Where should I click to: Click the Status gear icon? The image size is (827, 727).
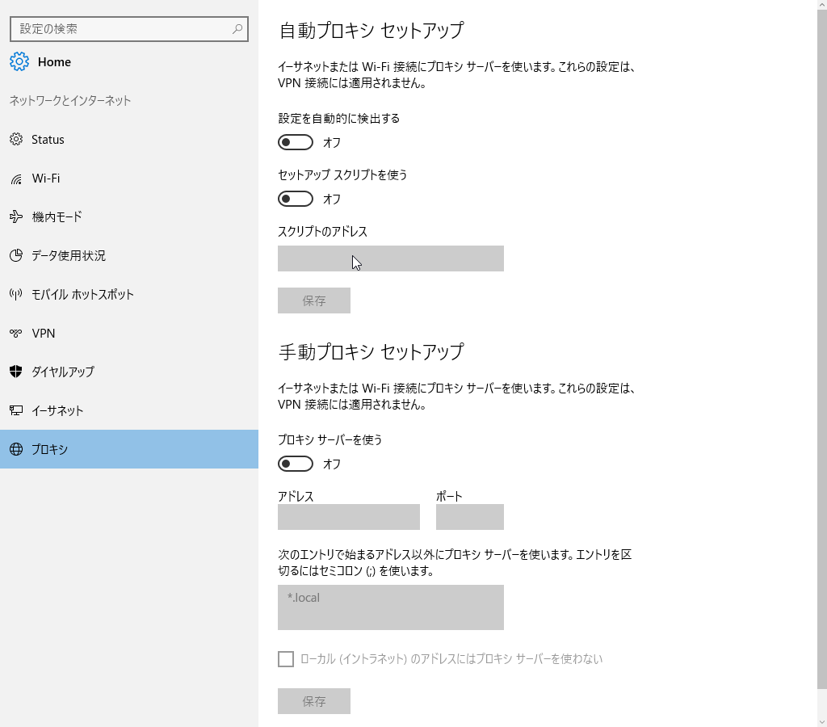pyautogui.click(x=16, y=139)
